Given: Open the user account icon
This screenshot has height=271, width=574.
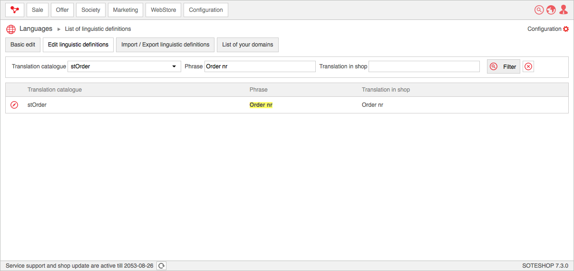Looking at the screenshot, I should [x=564, y=10].
